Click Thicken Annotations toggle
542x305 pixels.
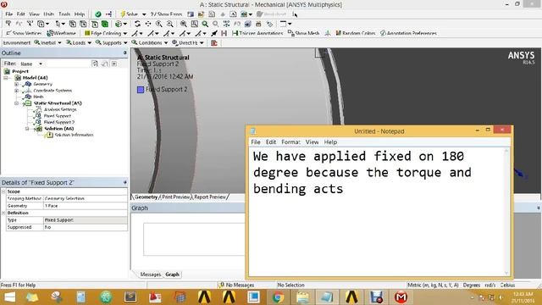pyautogui.click(x=257, y=33)
